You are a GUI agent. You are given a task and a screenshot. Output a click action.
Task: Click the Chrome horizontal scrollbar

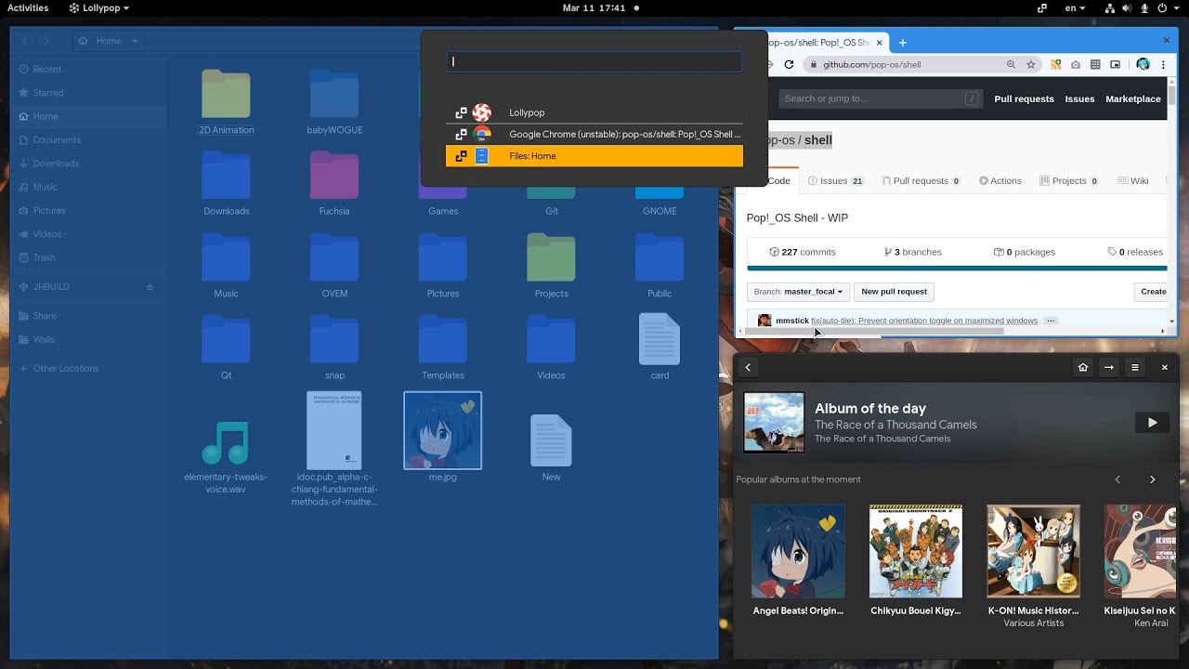(875, 331)
